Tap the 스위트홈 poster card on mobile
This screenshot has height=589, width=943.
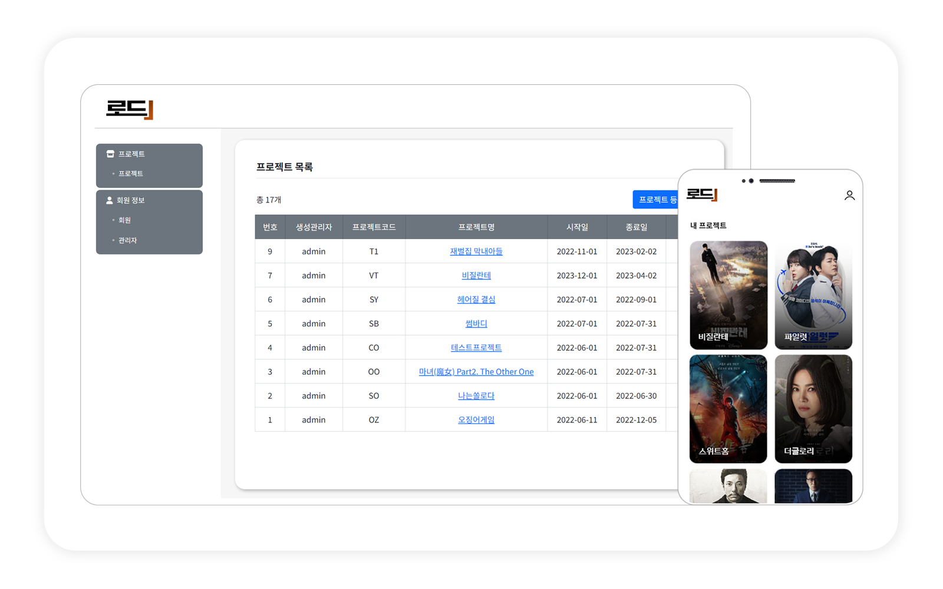pos(728,409)
